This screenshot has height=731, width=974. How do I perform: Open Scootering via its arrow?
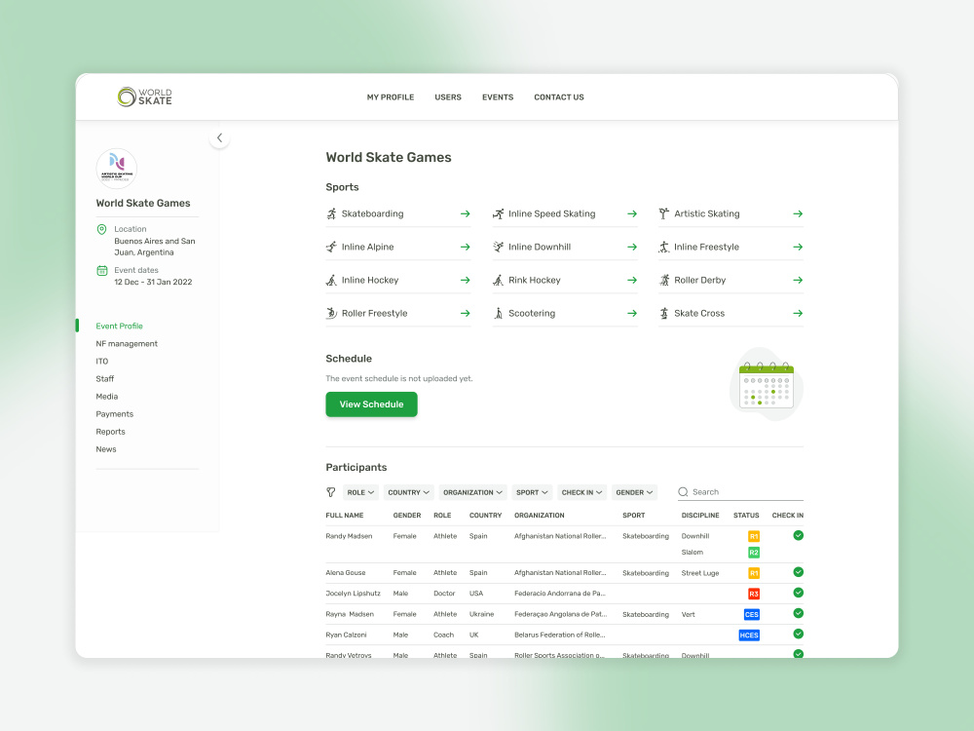632,313
